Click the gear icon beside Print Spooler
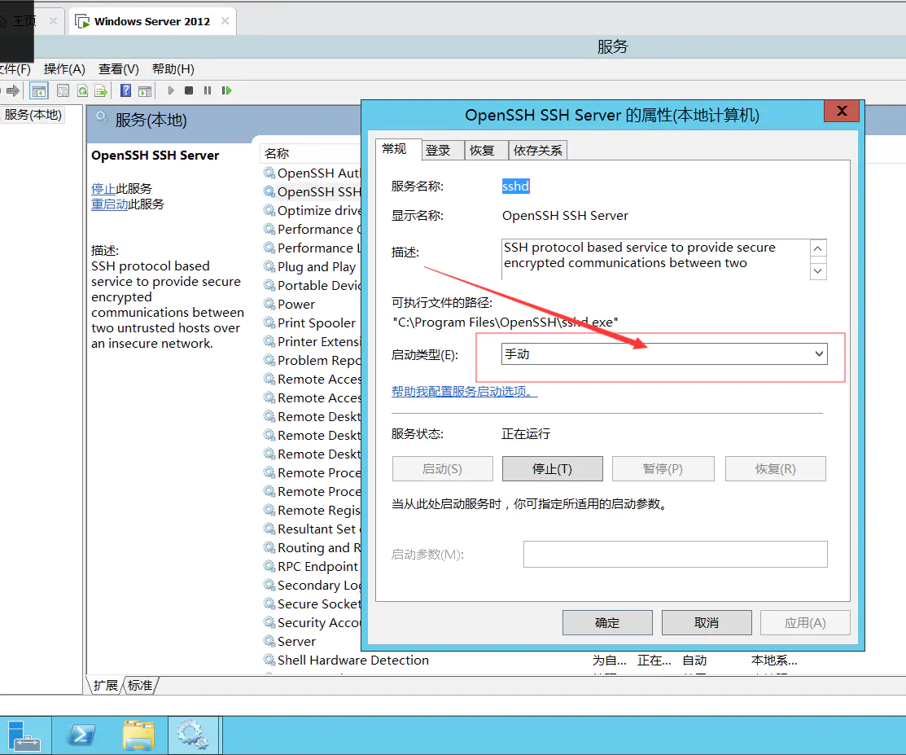Image resolution: width=906 pixels, height=755 pixels. point(269,323)
